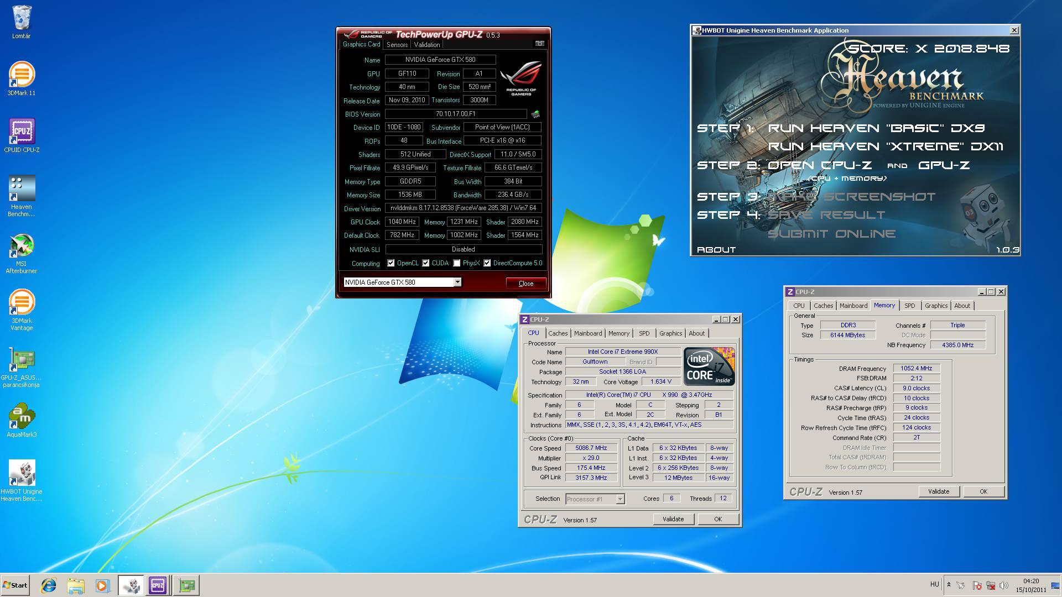Open Memory tab in the CPU window

[619, 333]
